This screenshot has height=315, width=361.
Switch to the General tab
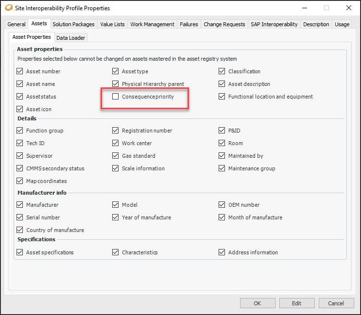(x=17, y=24)
